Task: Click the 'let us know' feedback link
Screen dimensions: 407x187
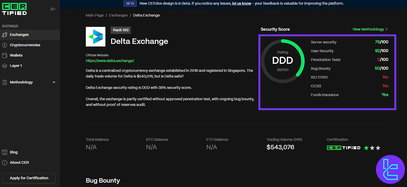Action: [241, 3]
